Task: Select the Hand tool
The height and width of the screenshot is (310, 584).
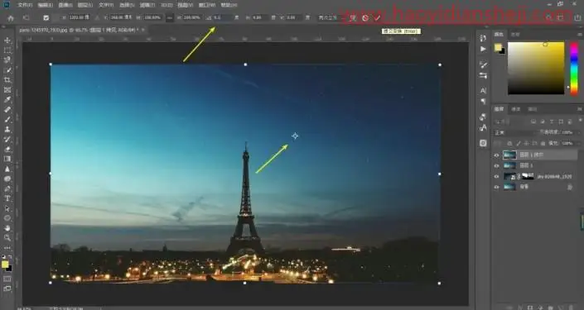Action: click(x=7, y=228)
